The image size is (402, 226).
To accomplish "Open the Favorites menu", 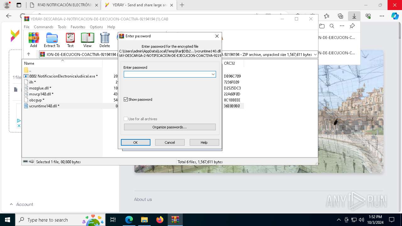I will pyautogui.click(x=78, y=27).
